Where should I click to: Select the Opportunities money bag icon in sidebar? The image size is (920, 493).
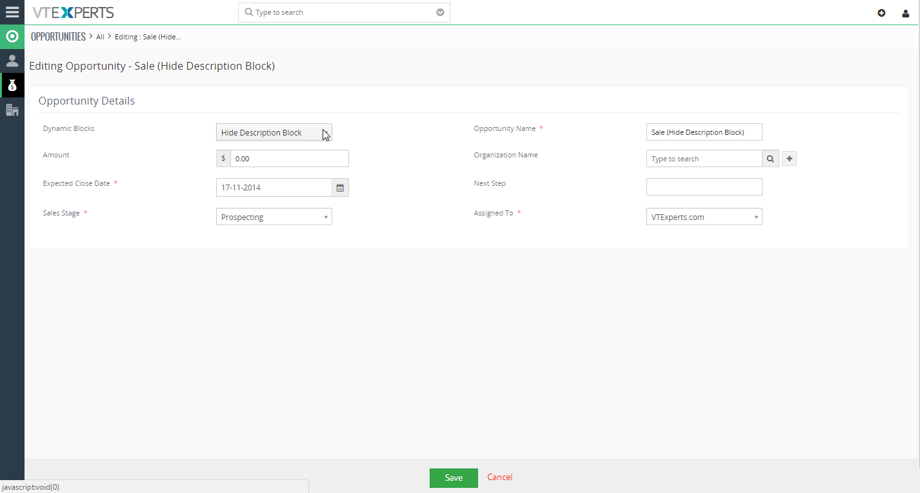point(12,85)
